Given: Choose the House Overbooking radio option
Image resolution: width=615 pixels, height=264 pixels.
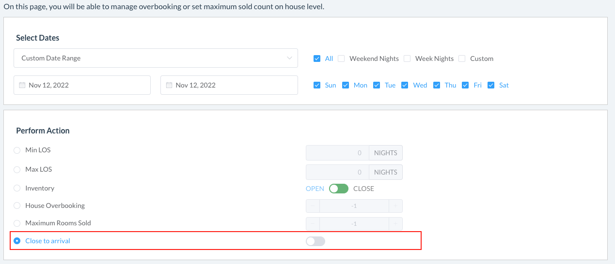Looking at the screenshot, I should [17, 206].
